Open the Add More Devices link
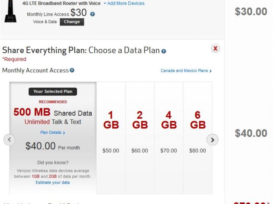The height and width of the screenshot is (204, 273). pos(124,3)
